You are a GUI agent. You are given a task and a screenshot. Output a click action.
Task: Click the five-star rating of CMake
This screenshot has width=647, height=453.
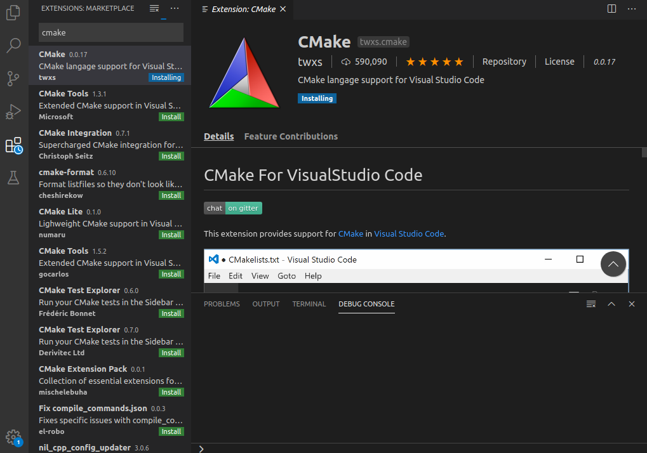[434, 62]
